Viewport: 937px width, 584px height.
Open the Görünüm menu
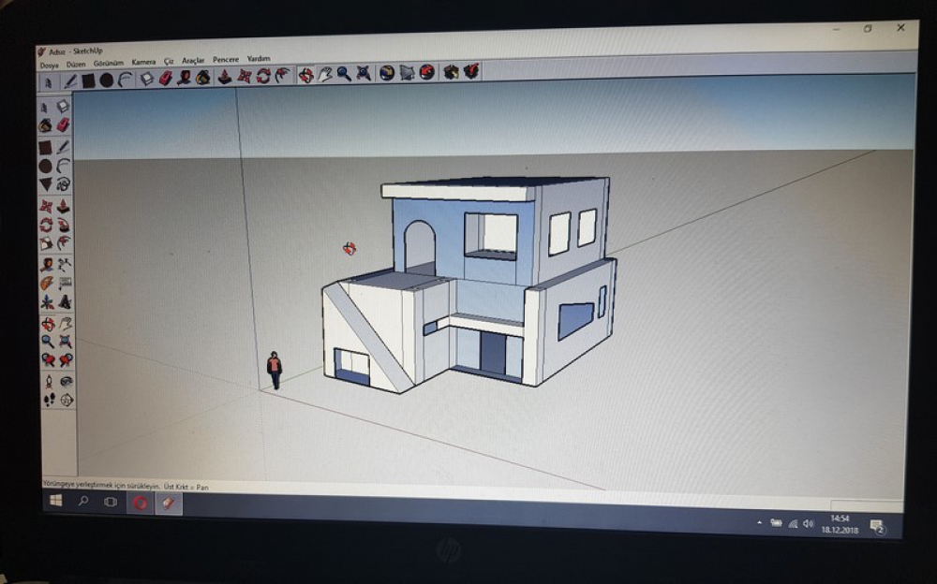(x=108, y=63)
